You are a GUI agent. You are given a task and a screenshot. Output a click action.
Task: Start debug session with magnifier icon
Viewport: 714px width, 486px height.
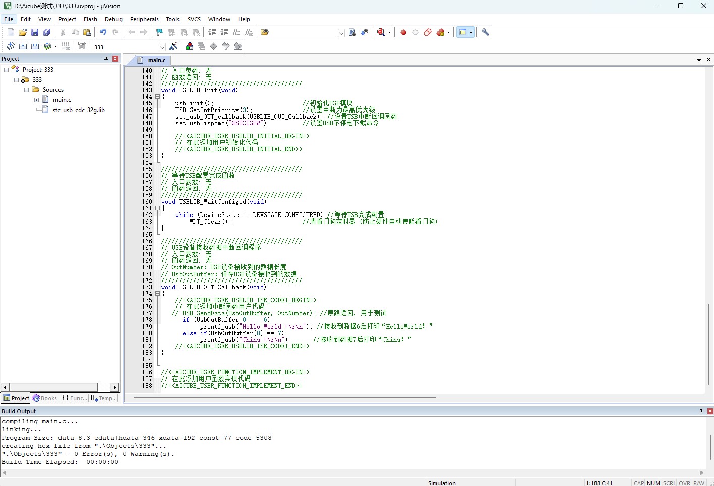pos(381,32)
